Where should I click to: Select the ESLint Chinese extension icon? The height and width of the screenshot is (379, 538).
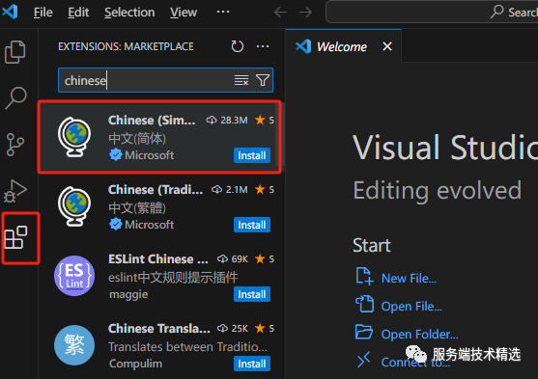click(74, 276)
